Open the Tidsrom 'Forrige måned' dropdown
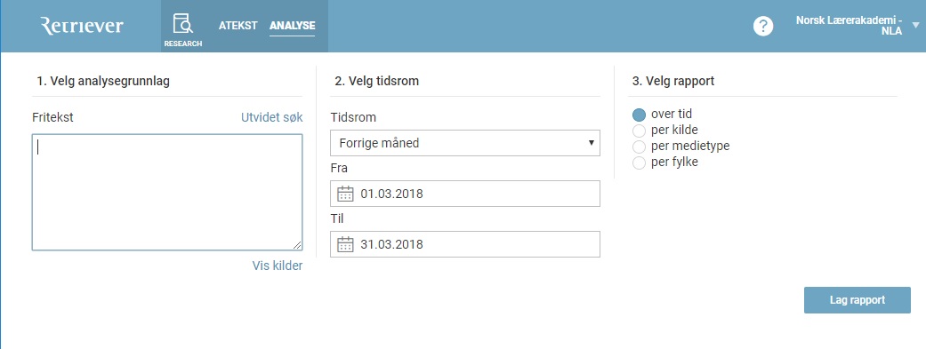 (x=465, y=143)
